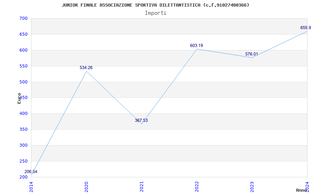
Task: Click the 'Anno' x-axis title
Action: point(302,190)
